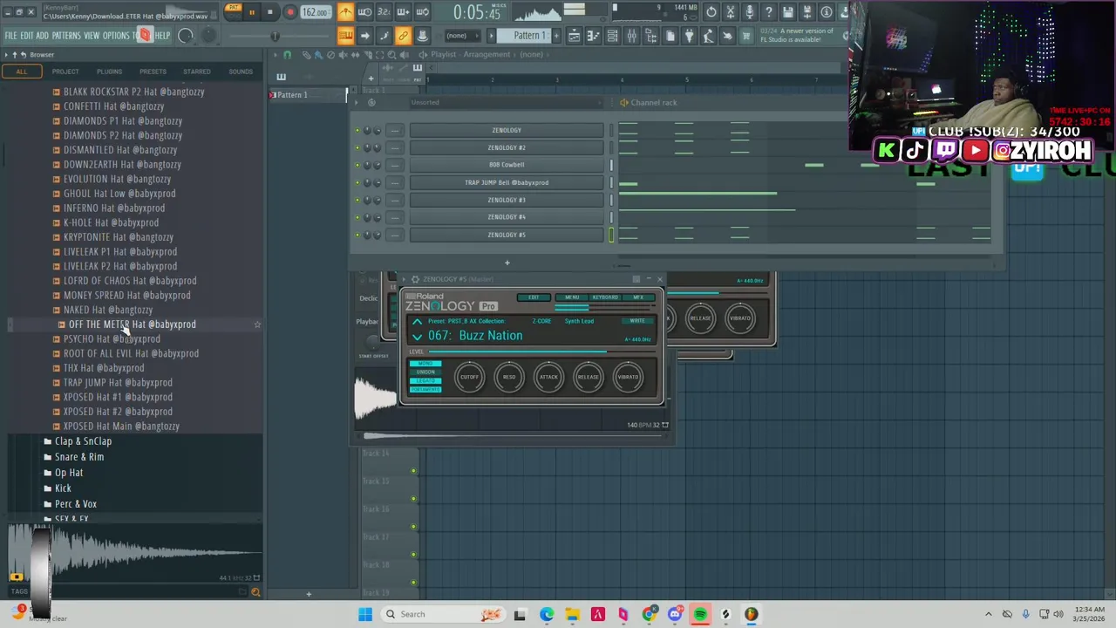Screen dimensions: 1116x628
Task: Open the shopping cart content library icon
Action: 746,36
